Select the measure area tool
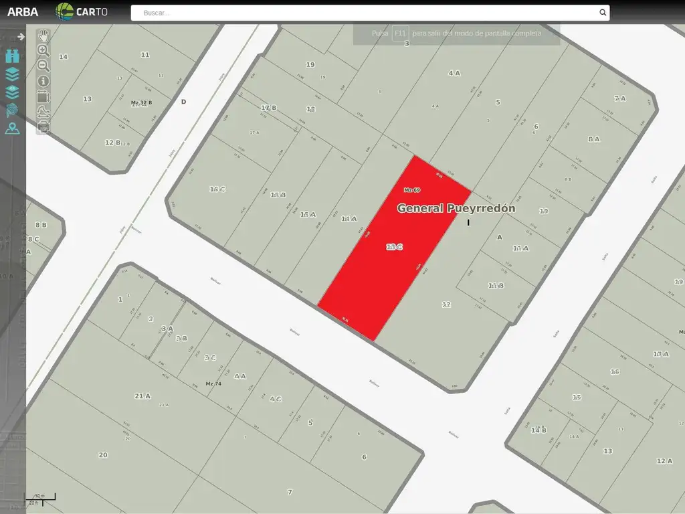 (x=43, y=96)
